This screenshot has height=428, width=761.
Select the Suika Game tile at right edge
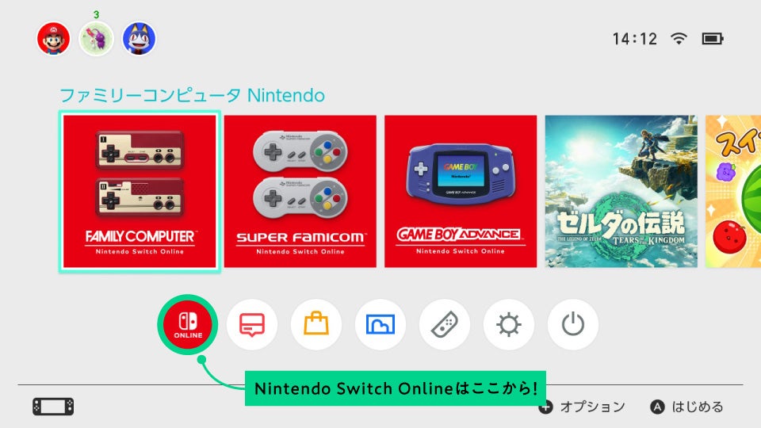[x=733, y=191]
